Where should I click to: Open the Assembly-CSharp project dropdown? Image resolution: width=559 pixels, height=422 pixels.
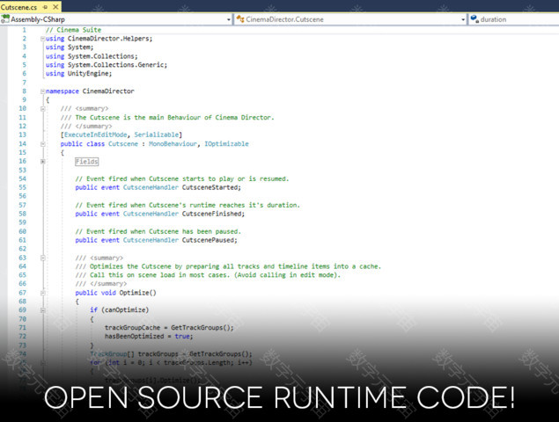pyautogui.click(x=229, y=19)
